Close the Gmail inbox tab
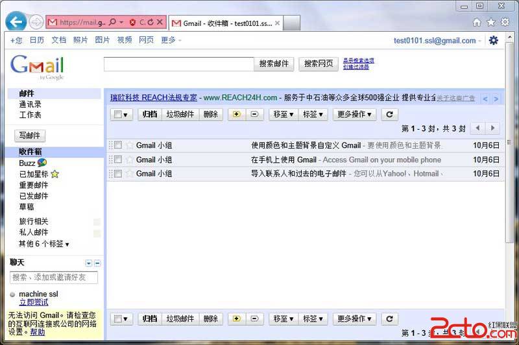The height and width of the screenshot is (345, 519). pyautogui.click(x=278, y=23)
